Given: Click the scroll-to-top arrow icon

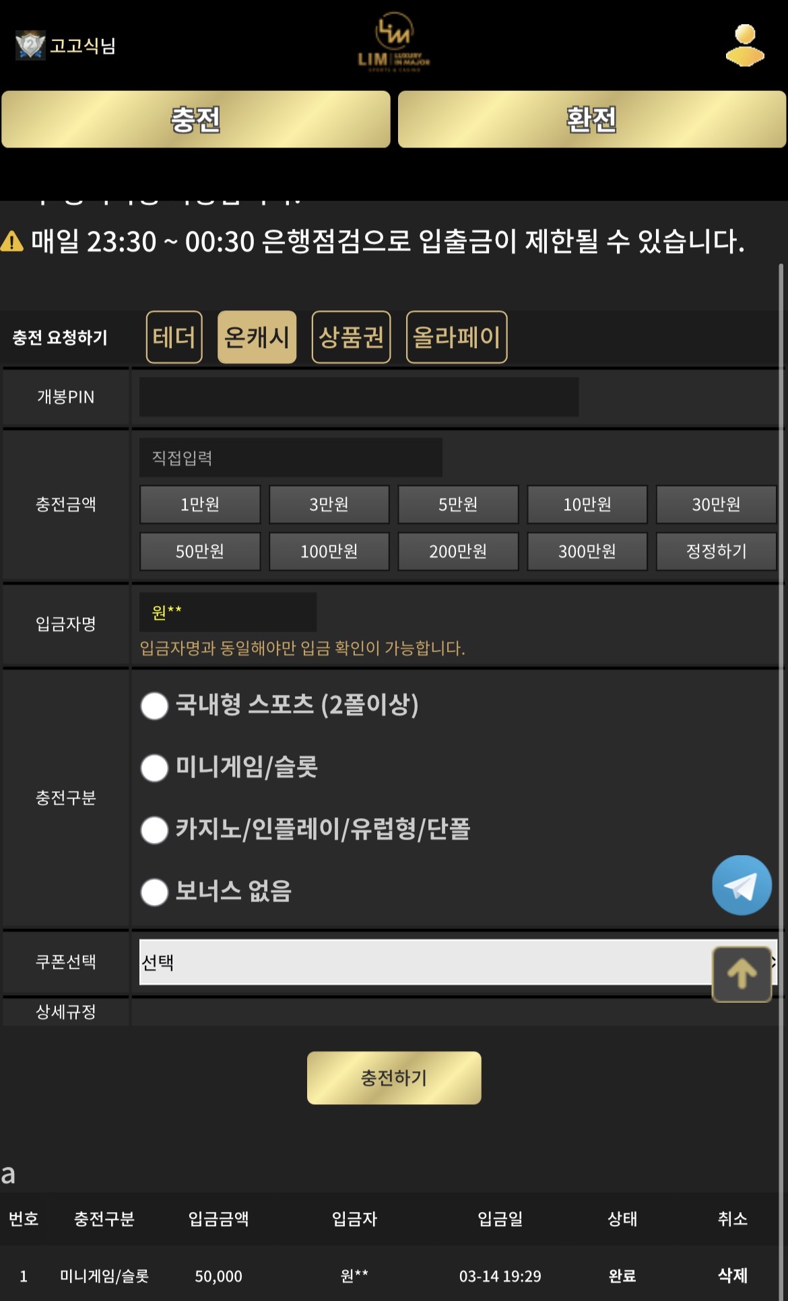Looking at the screenshot, I should 742,974.
